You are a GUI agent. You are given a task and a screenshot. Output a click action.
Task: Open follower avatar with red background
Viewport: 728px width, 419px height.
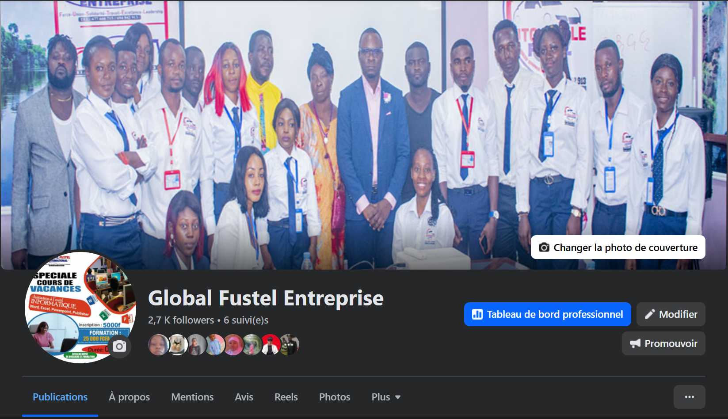[x=271, y=345]
